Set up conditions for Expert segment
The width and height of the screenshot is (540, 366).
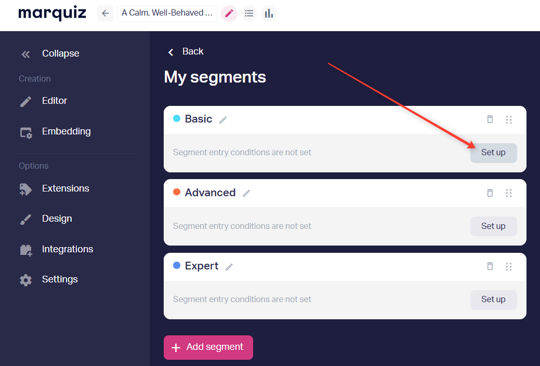click(x=494, y=300)
